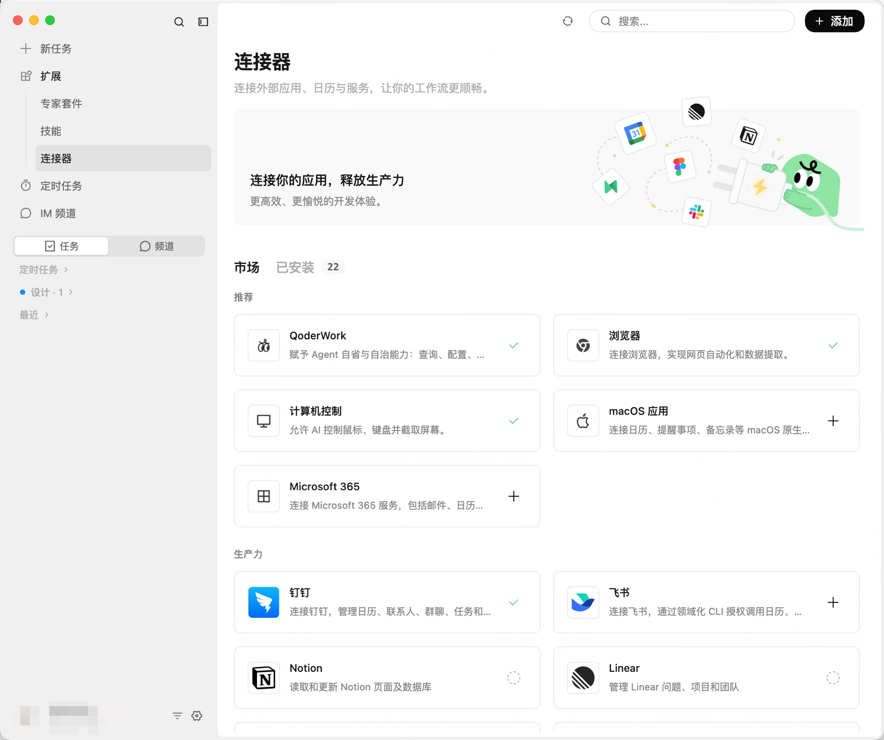This screenshot has width=884, height=740.
Task: Click the 钉钉 card description text
Action: 390,611
